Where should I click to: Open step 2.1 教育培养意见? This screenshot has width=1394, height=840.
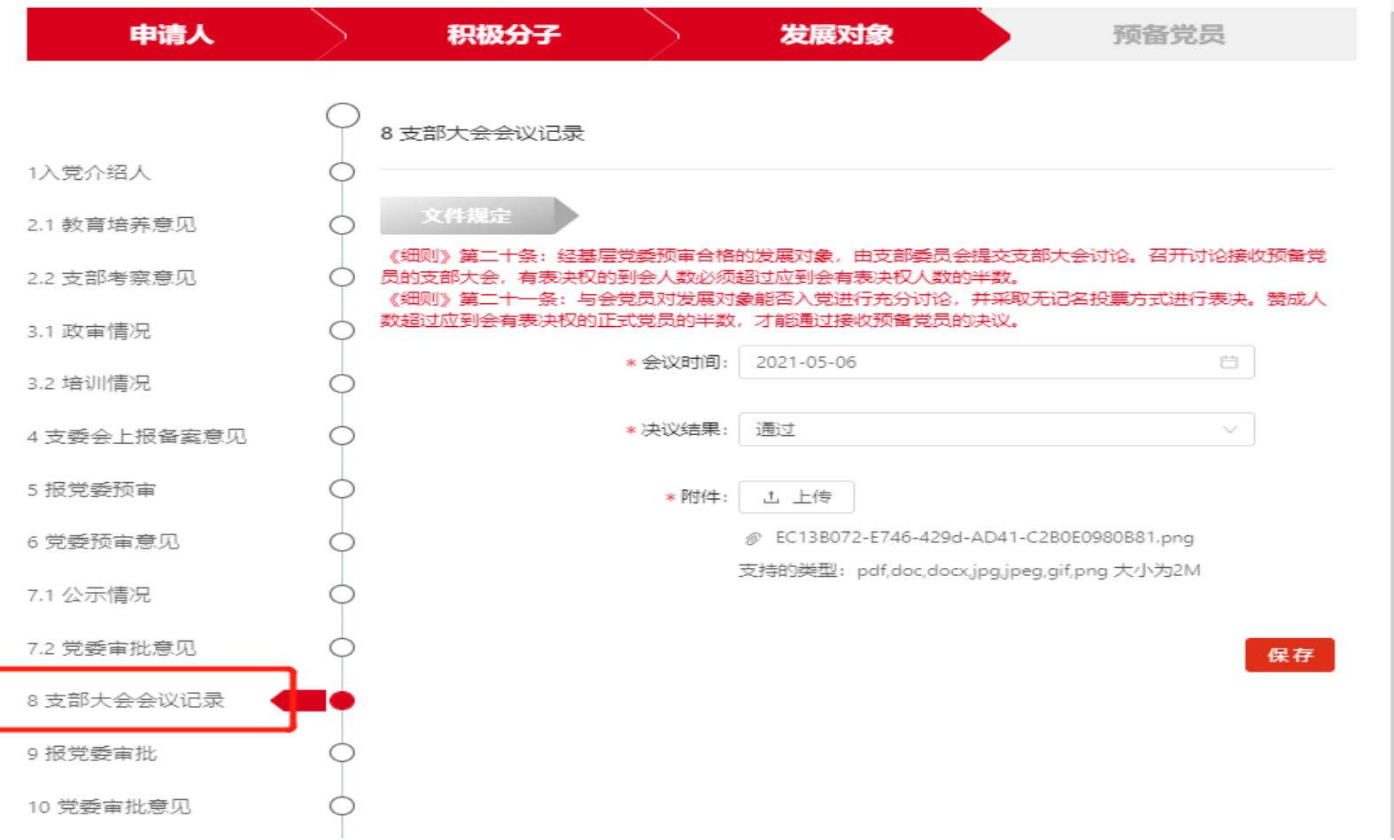[112, 225]
